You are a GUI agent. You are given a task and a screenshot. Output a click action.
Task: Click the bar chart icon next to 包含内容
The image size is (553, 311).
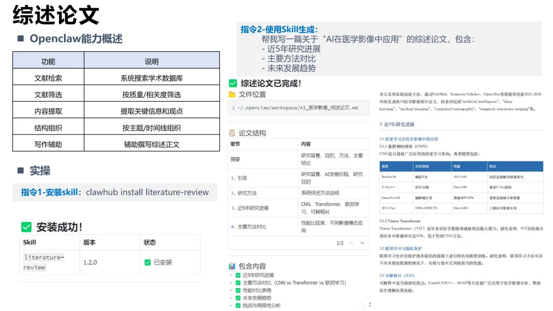pyautogui.click(x=232, y=266)
